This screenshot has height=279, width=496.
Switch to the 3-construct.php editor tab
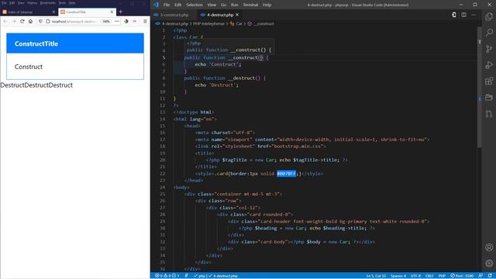(174, 15)
